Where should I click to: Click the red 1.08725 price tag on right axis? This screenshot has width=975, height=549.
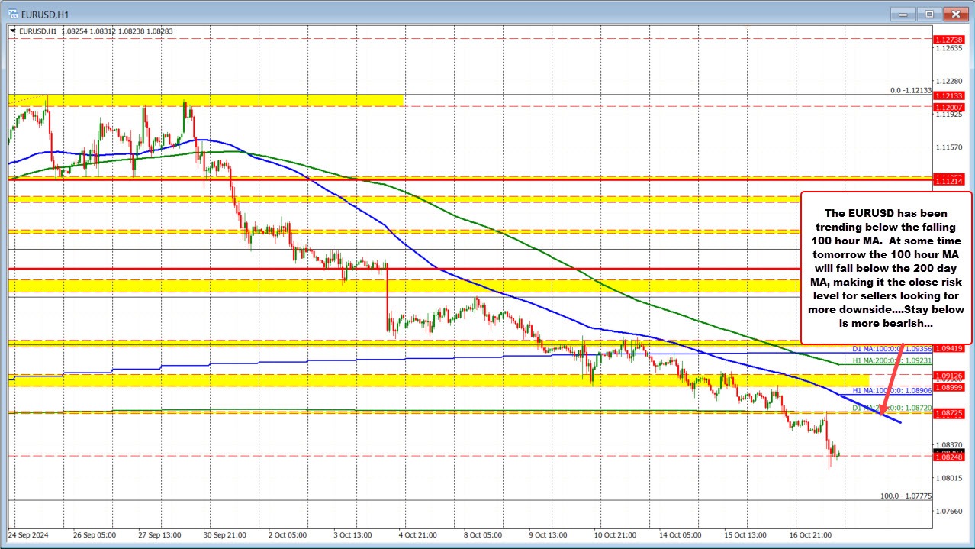pyautogui.click(x=949, y=413)
